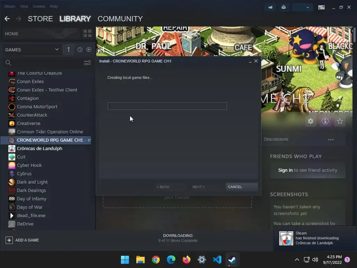This screenshot has width=357, height=268.
Task: Open advanced filter sliders icon
Action: coord(88,63)
